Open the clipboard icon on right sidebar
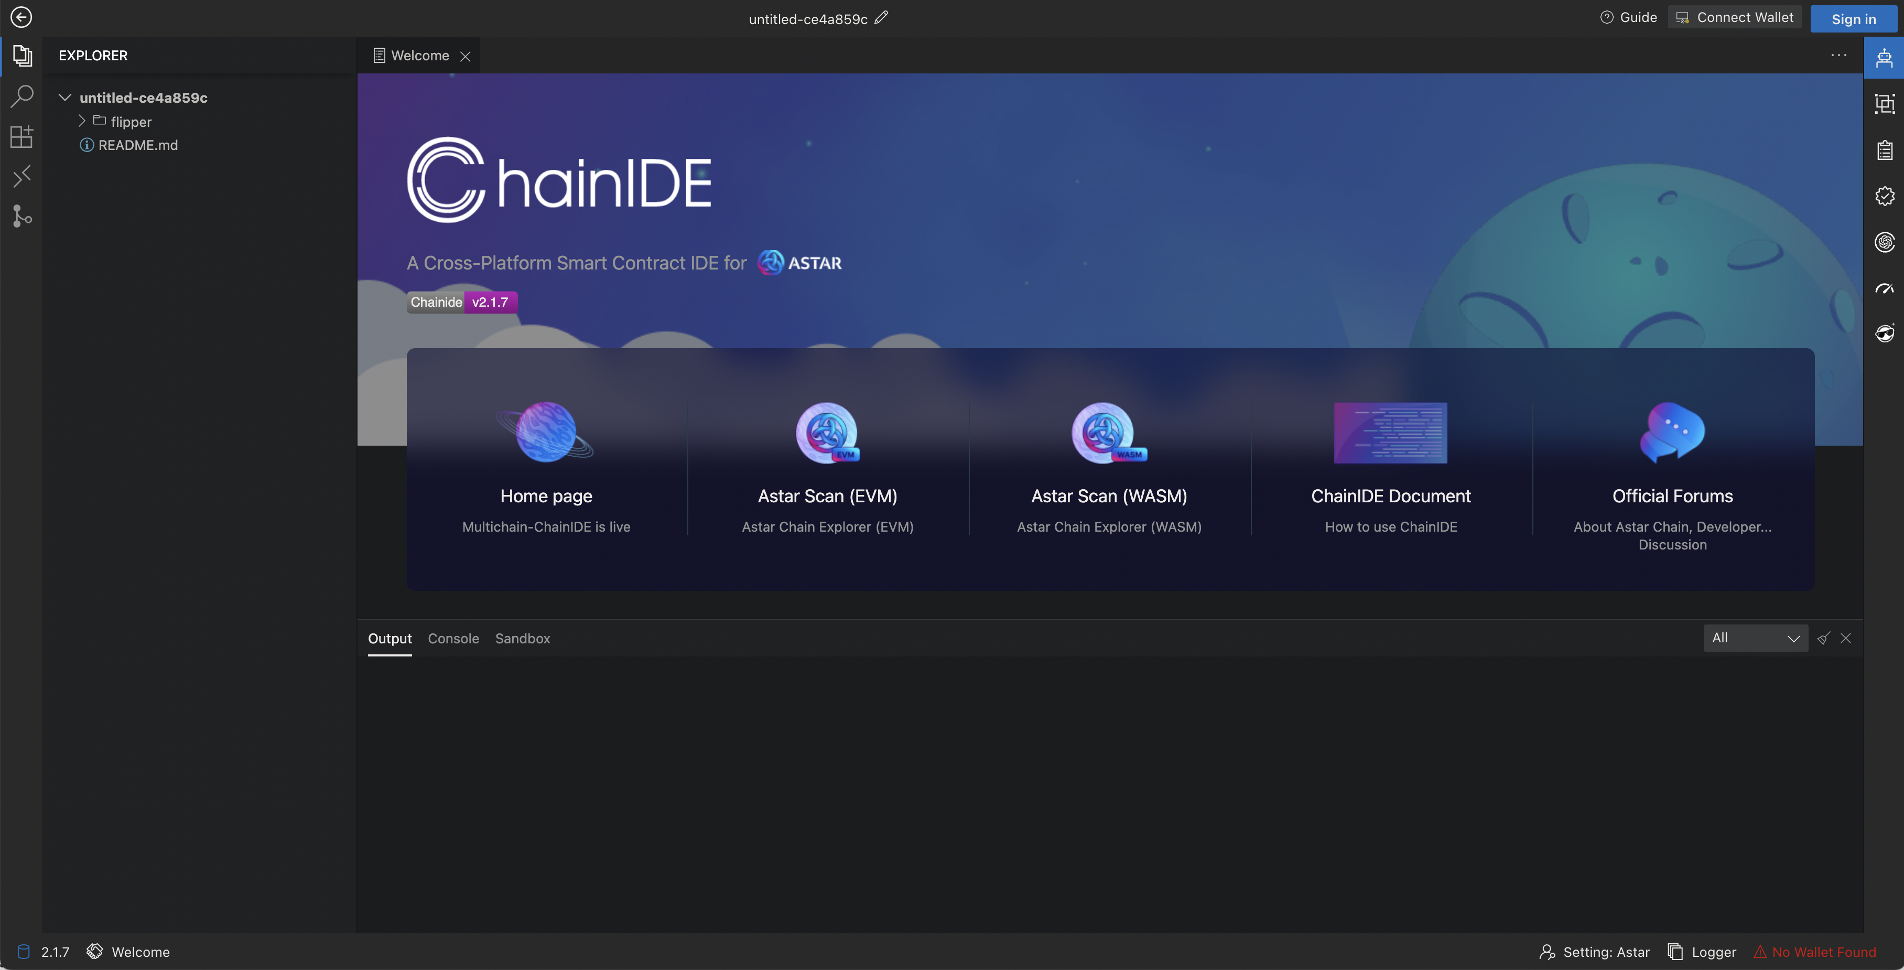Viewport: 1904px width, 970px height. pos(1884,150)
